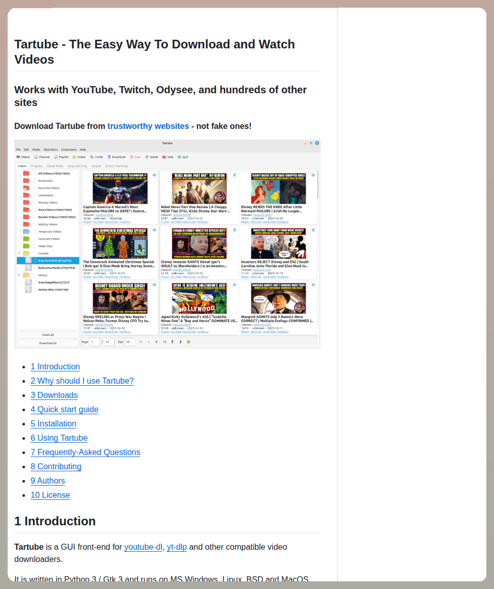Collapse the Comedy folder arrow
The width and height of the screenshot is (494, 589).
pyautogui.click(x=19, y=253)
